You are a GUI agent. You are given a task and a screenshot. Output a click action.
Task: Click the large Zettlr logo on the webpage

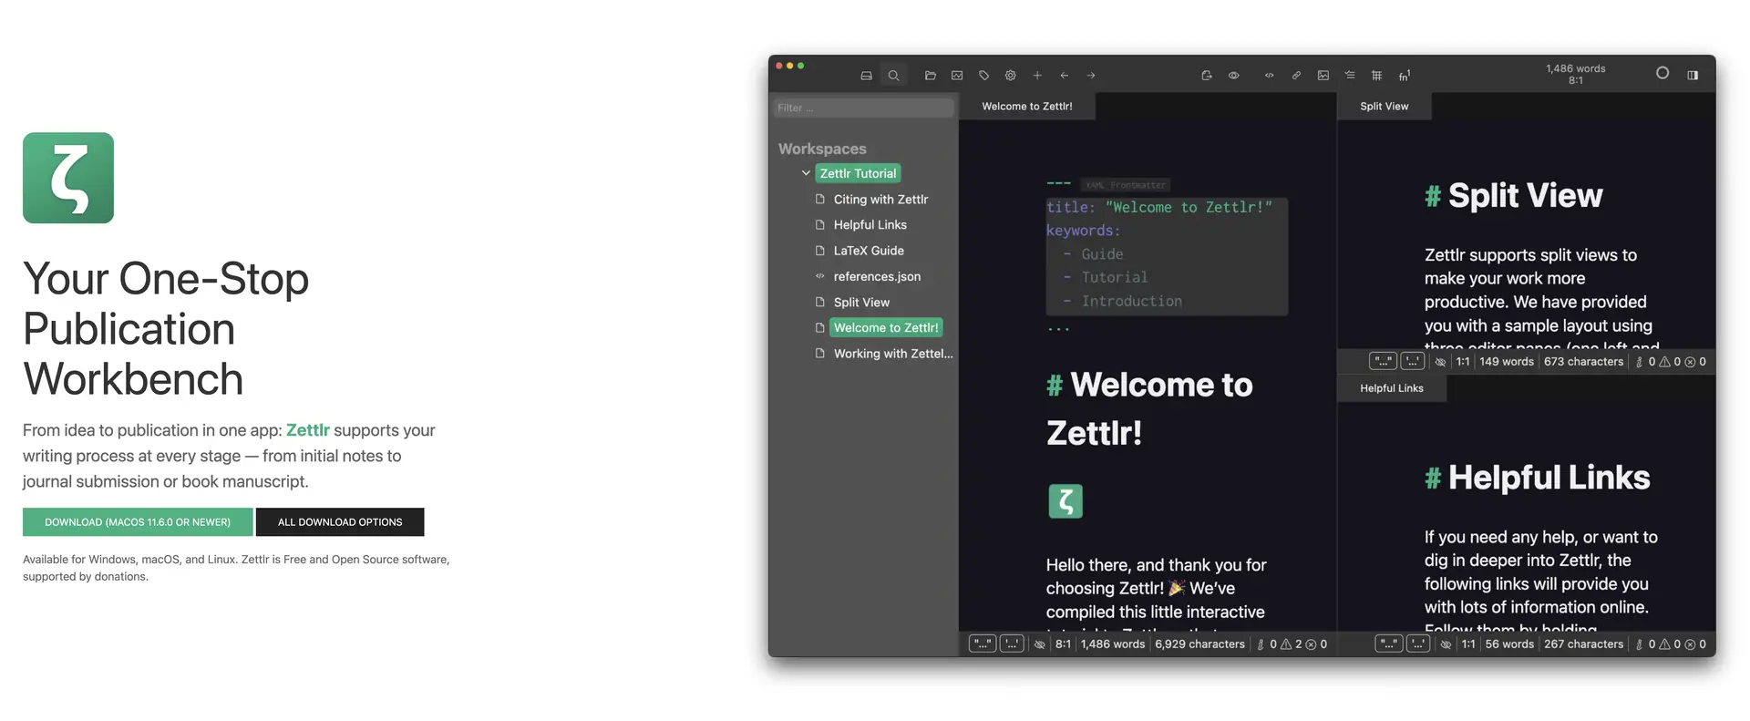click(x=68, y=178)
